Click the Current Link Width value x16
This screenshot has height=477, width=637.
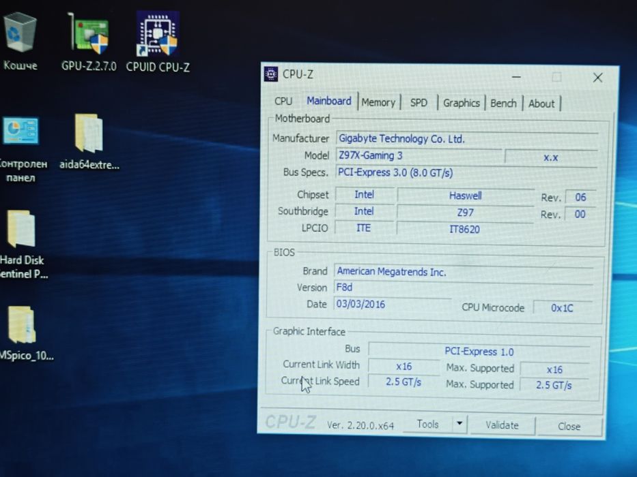point(404,367)
